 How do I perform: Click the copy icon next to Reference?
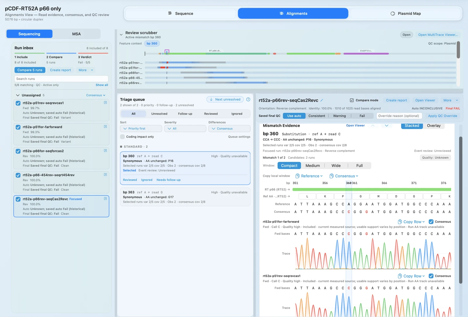coord(297,176)
